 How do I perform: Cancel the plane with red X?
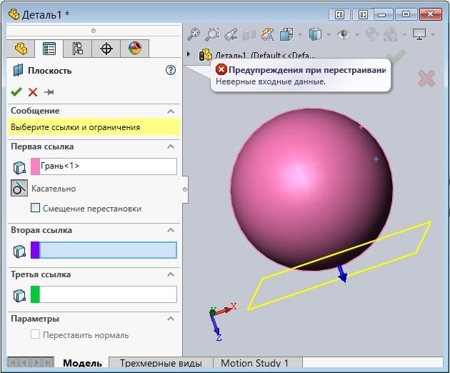tap(33, 92)
